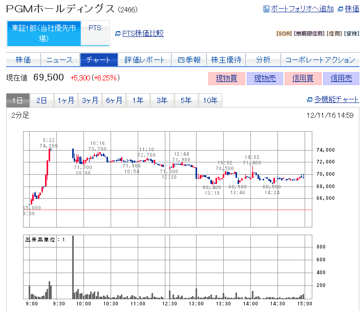Open ポートフォリオへ追加 link
Image resolution: width=364 pixels, height=311 pixels.
tap(302, 9)
